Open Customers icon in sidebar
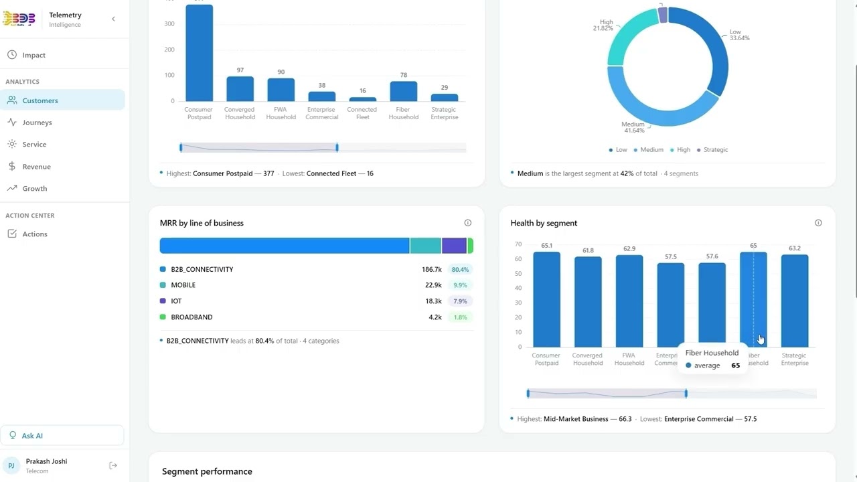 click(12, 100)
